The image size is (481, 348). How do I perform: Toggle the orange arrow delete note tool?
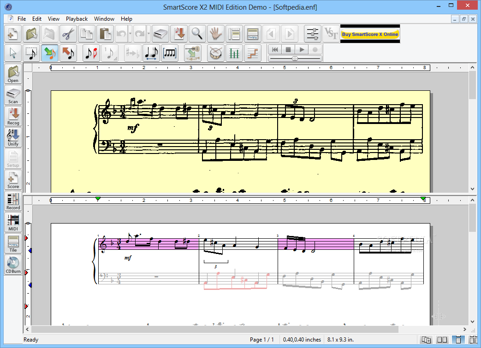pyautogui.click(x=68, y=53)
